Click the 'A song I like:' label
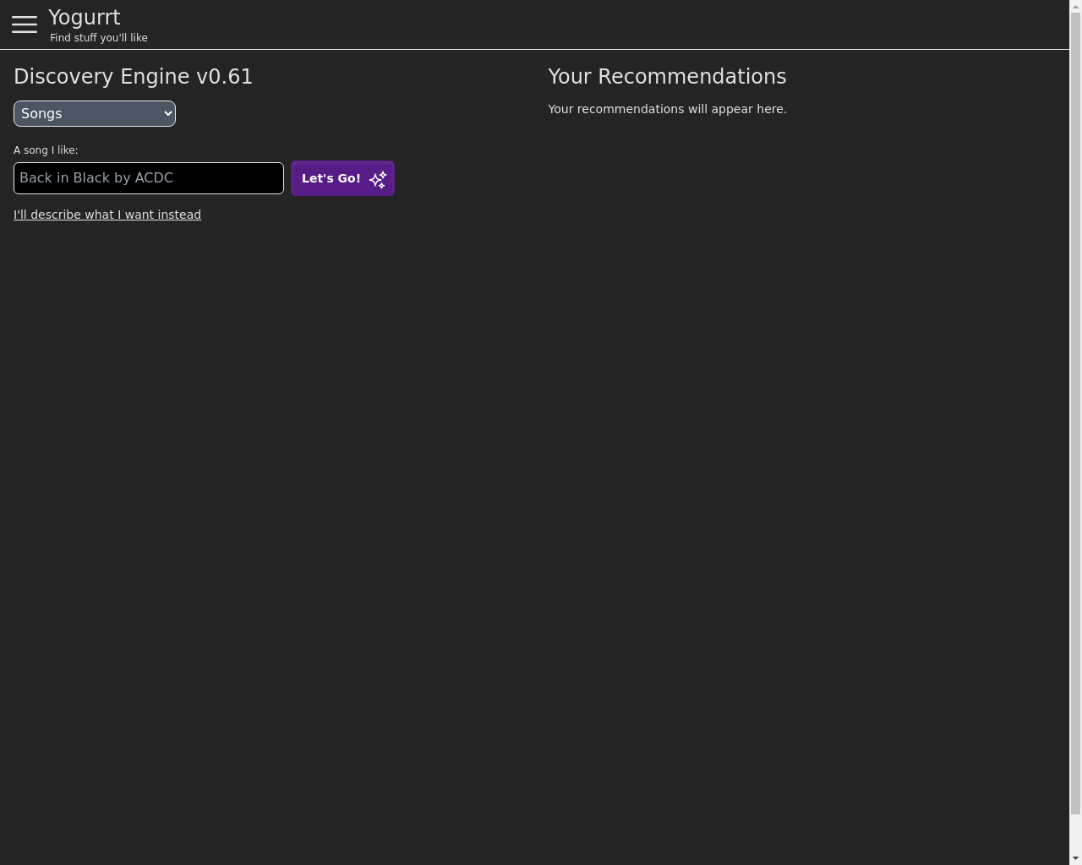This screenshot has width=1082, height=865. (x=46, y=150)
